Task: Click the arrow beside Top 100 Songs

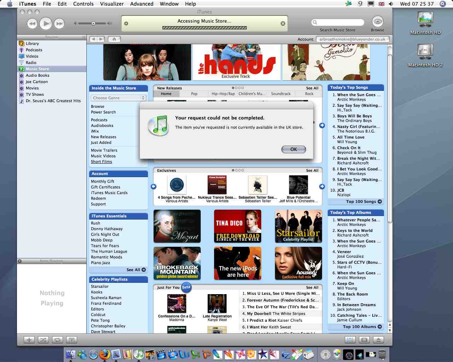Action: tap(380, 202)
